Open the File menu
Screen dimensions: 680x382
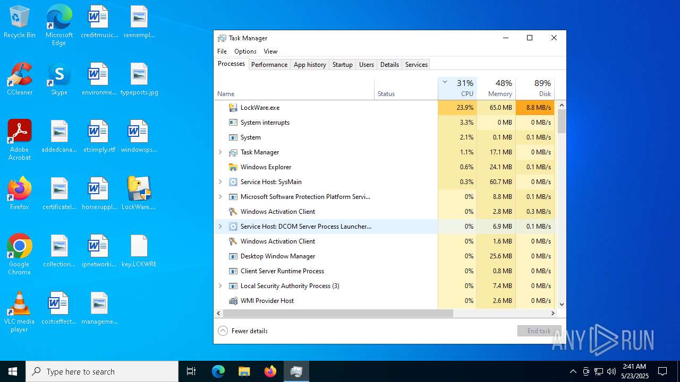pos(222,51)
